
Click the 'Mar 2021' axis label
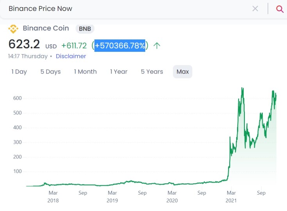[x=231, y=197]
